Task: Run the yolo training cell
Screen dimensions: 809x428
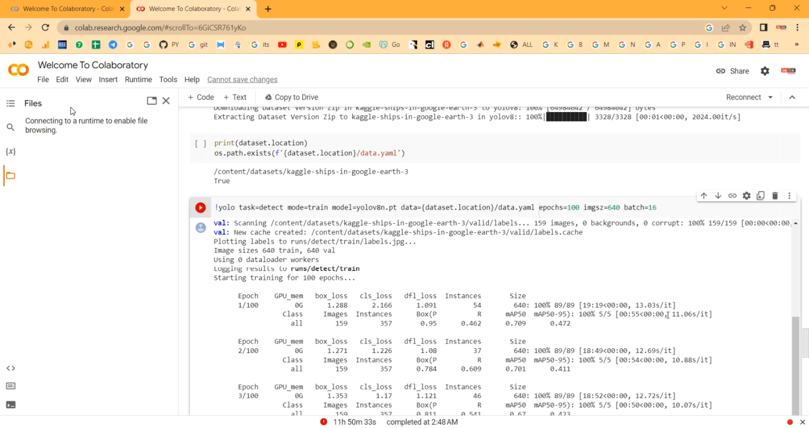Action: pos(200,208)
